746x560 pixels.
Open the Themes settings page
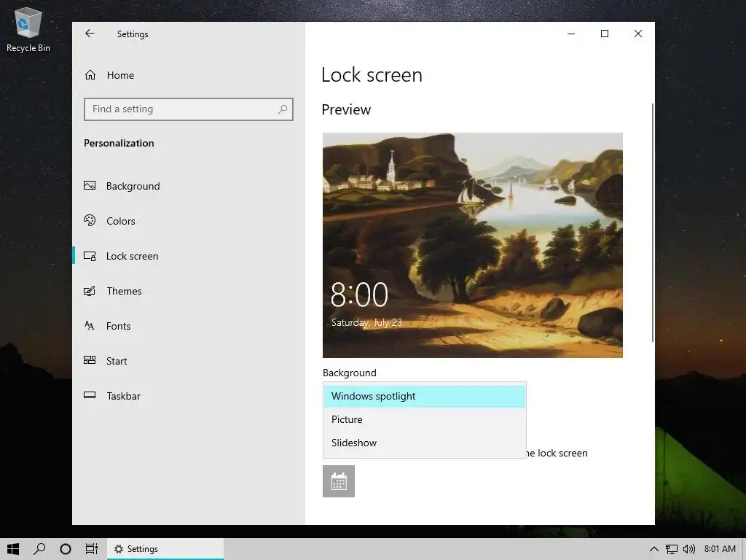coord(189,291)
